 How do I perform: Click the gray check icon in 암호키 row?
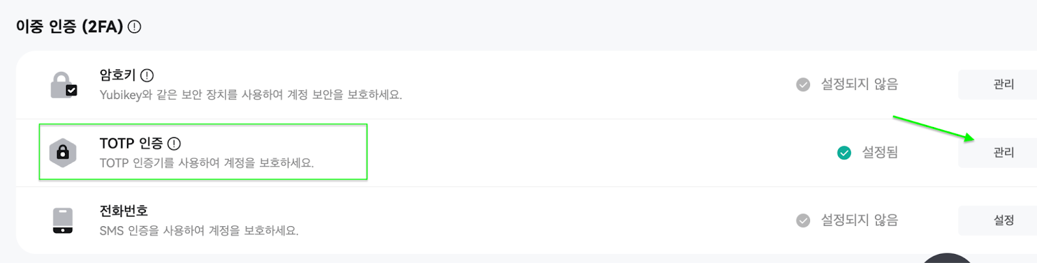[803, 85]
